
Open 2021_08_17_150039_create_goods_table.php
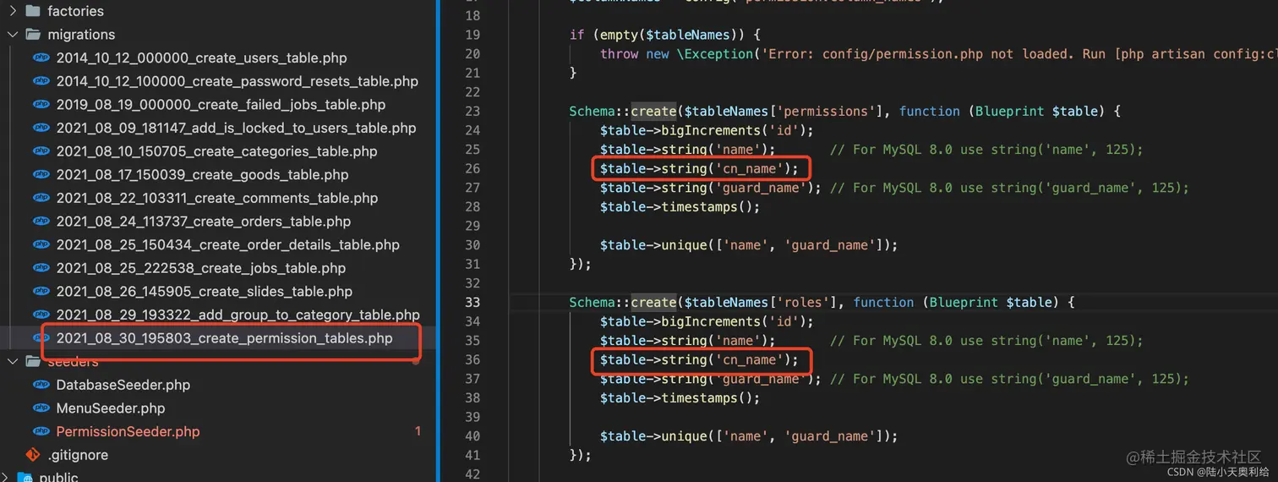tap(202, 175)
